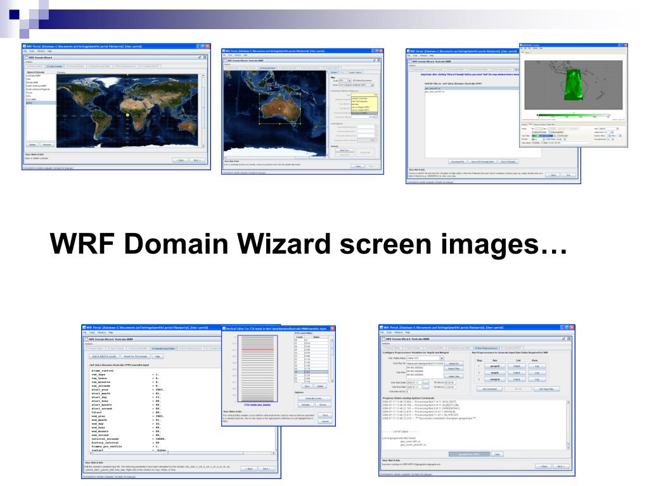This screenshot has width=649, height=486.
Task: Click the namelist text's horizontal scrollbar
Action: (183, 453)
